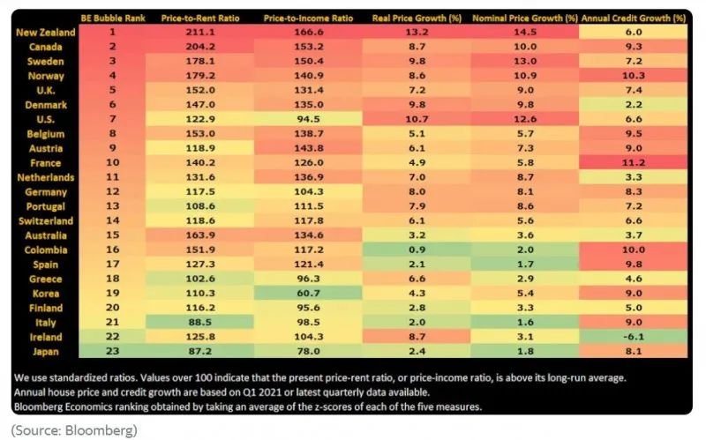Click Korea's green 60.7 price-to-income cell
The height and width of the screenshot is (440, 706).
[x=308, y=294]
